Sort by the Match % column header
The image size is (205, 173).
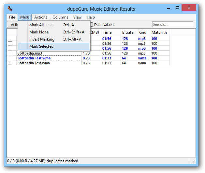[160, 32]
